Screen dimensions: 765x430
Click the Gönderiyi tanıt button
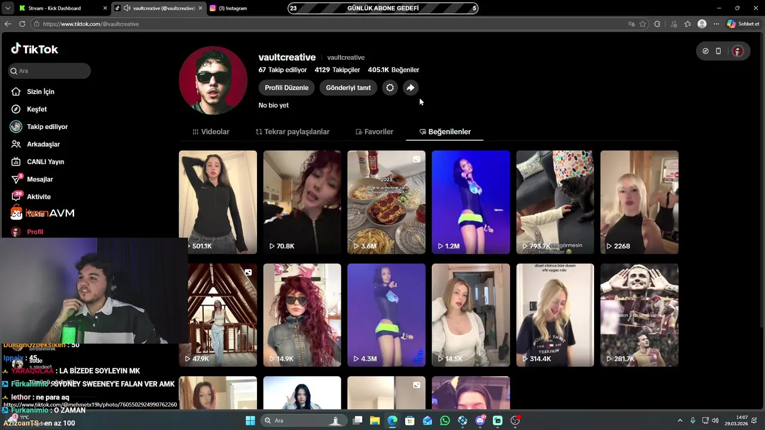[x=348, y=88]
